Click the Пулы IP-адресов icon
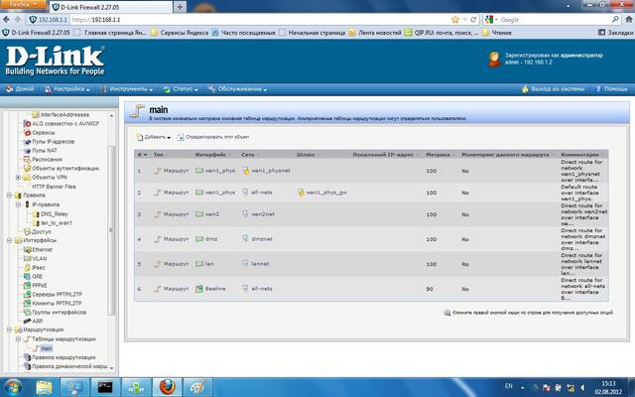Viewport: 635px width, 397px height. click(27, 141)
